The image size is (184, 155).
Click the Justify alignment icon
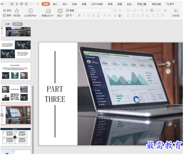[x=143, y=15]
